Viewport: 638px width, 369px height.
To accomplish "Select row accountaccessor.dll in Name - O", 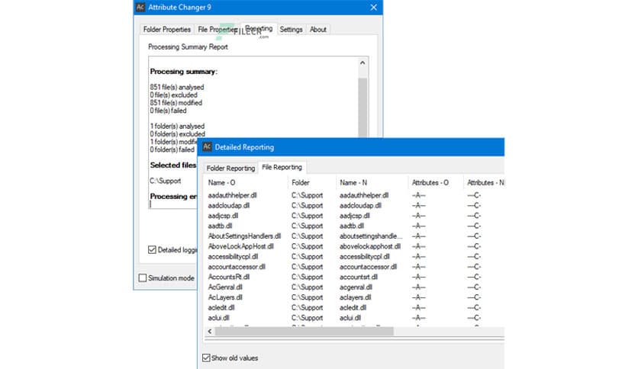I will coord(237,267).
